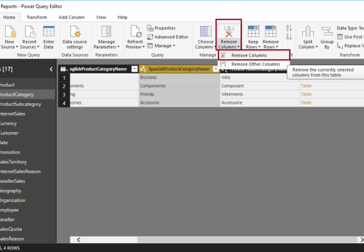Click Use First Row as Headers
The height and width of the screenshot is (252, 364).
click(x=351, y=37)
